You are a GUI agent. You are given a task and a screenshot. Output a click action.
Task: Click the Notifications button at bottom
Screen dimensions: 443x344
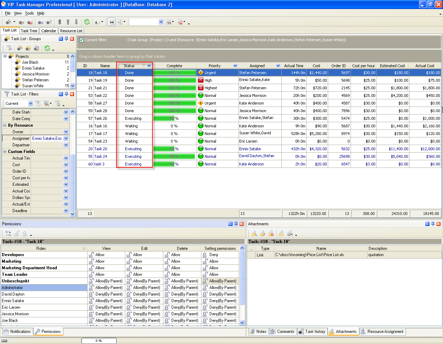pos(17,332)
